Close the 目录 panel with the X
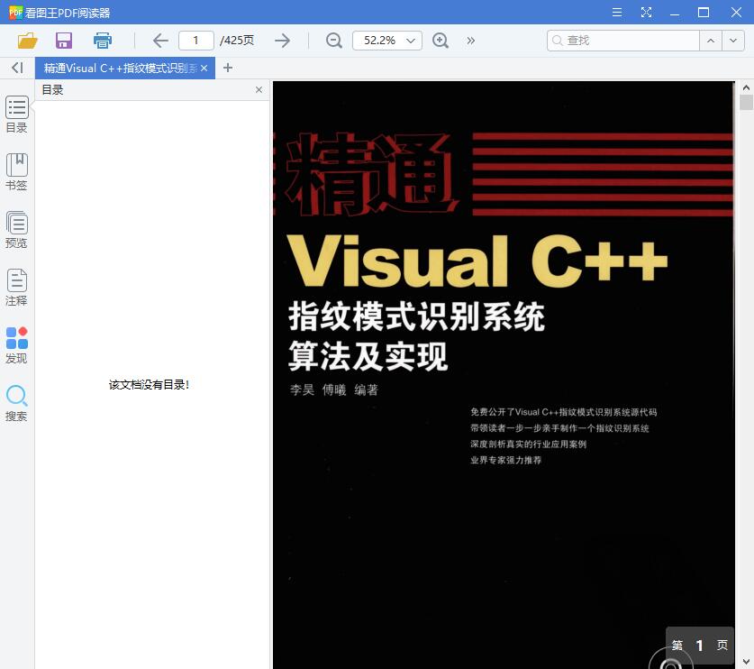 point(259,90)
